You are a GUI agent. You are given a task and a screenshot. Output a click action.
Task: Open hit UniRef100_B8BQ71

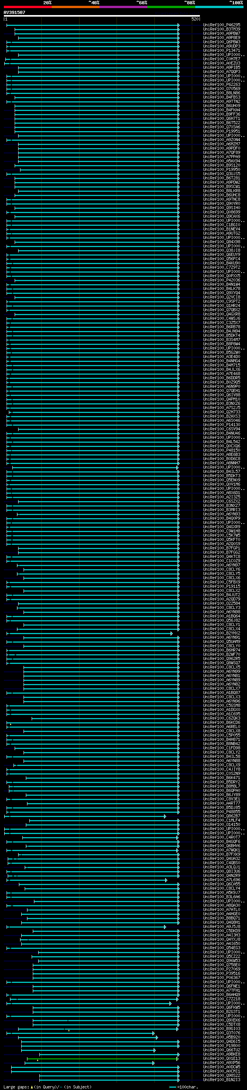(222, 918)
